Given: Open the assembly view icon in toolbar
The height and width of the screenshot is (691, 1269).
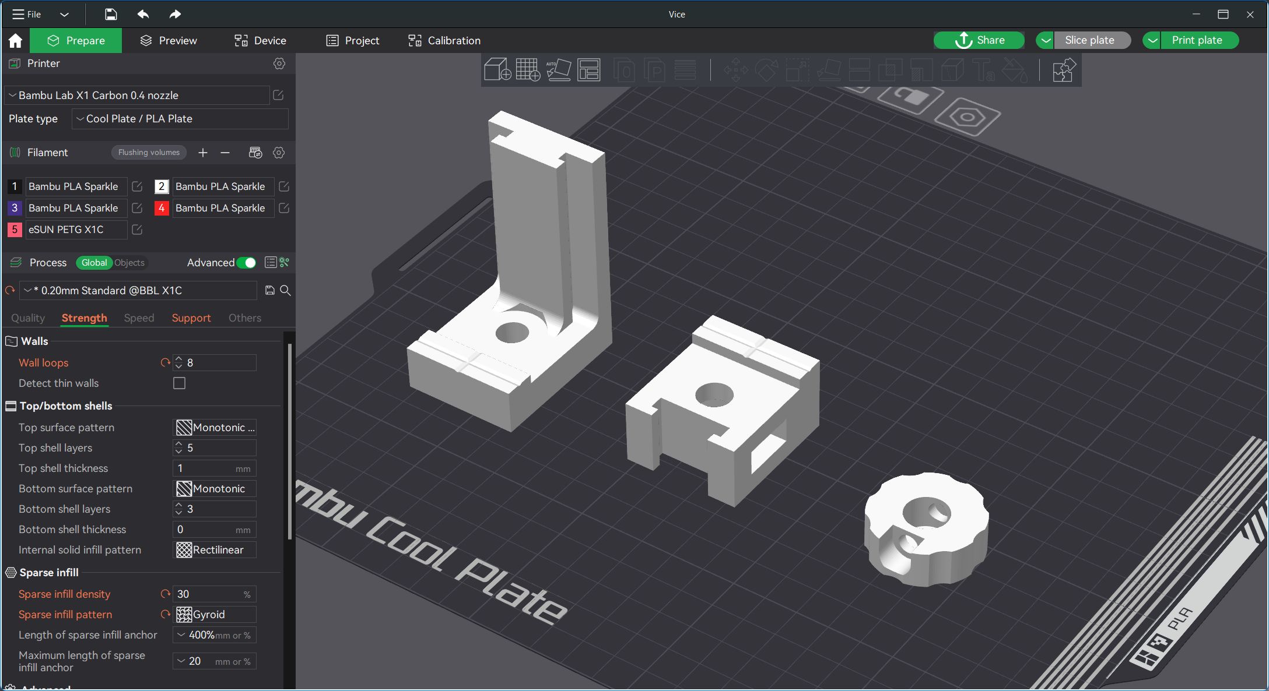Looking at the screenshot, I should pos(1063,70).
